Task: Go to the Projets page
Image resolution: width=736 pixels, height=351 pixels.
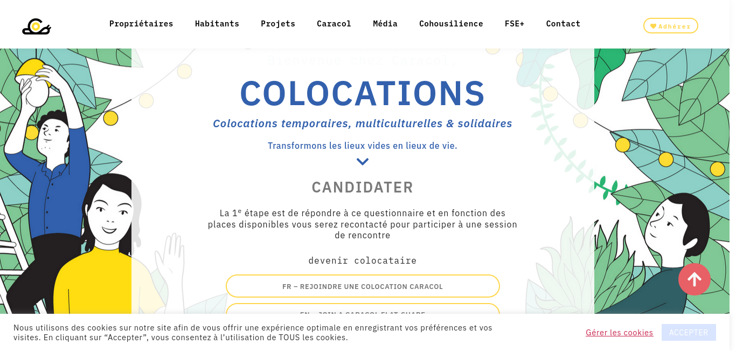Action: 278,24
